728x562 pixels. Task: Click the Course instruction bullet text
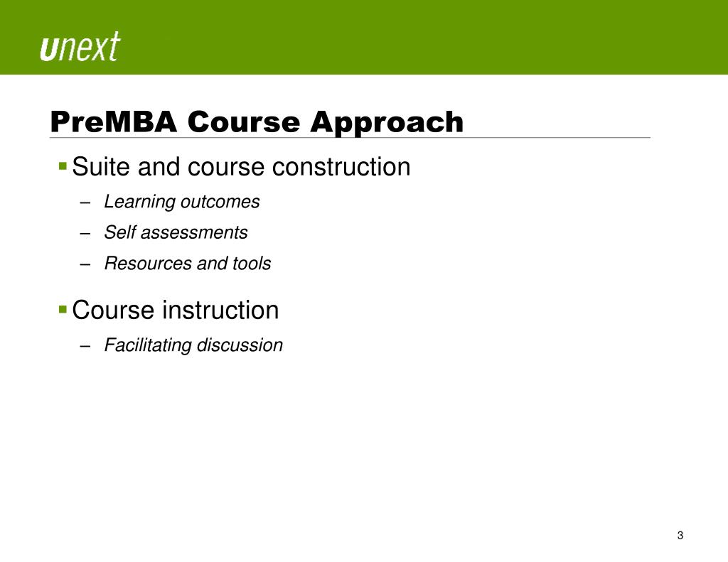pyautogui.click(x=175, y=310)
